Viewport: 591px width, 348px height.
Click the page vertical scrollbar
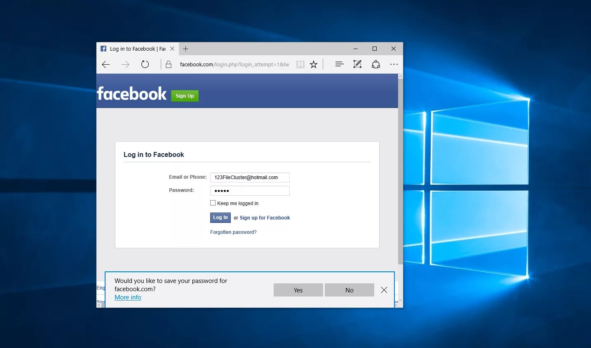(401, 171)
